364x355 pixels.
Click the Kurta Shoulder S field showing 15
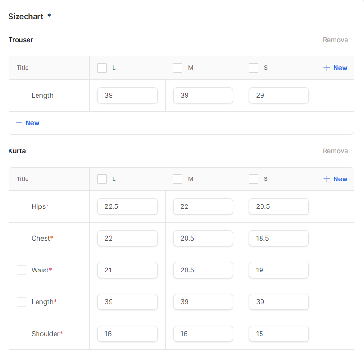coord(279,334)
